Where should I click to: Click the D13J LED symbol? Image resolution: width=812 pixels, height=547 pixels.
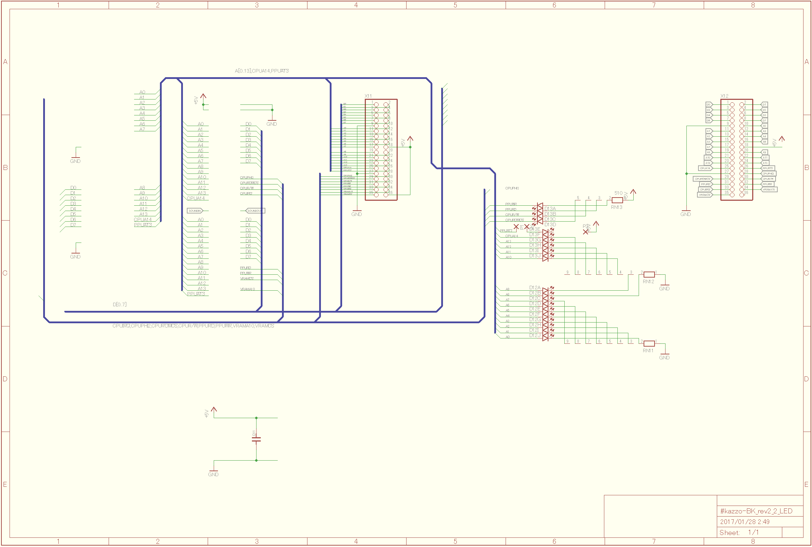pos(545,258)
